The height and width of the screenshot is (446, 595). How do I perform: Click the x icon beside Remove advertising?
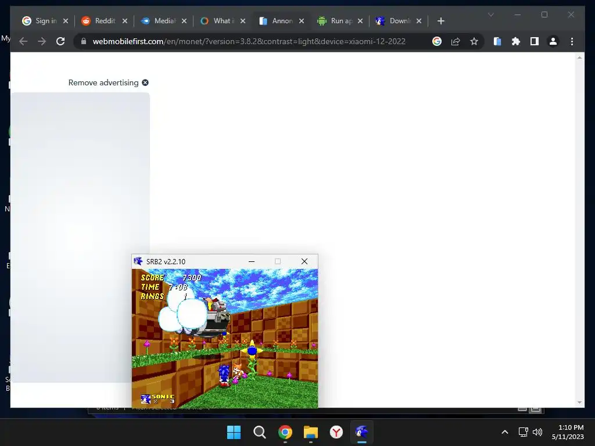point(145,82)
